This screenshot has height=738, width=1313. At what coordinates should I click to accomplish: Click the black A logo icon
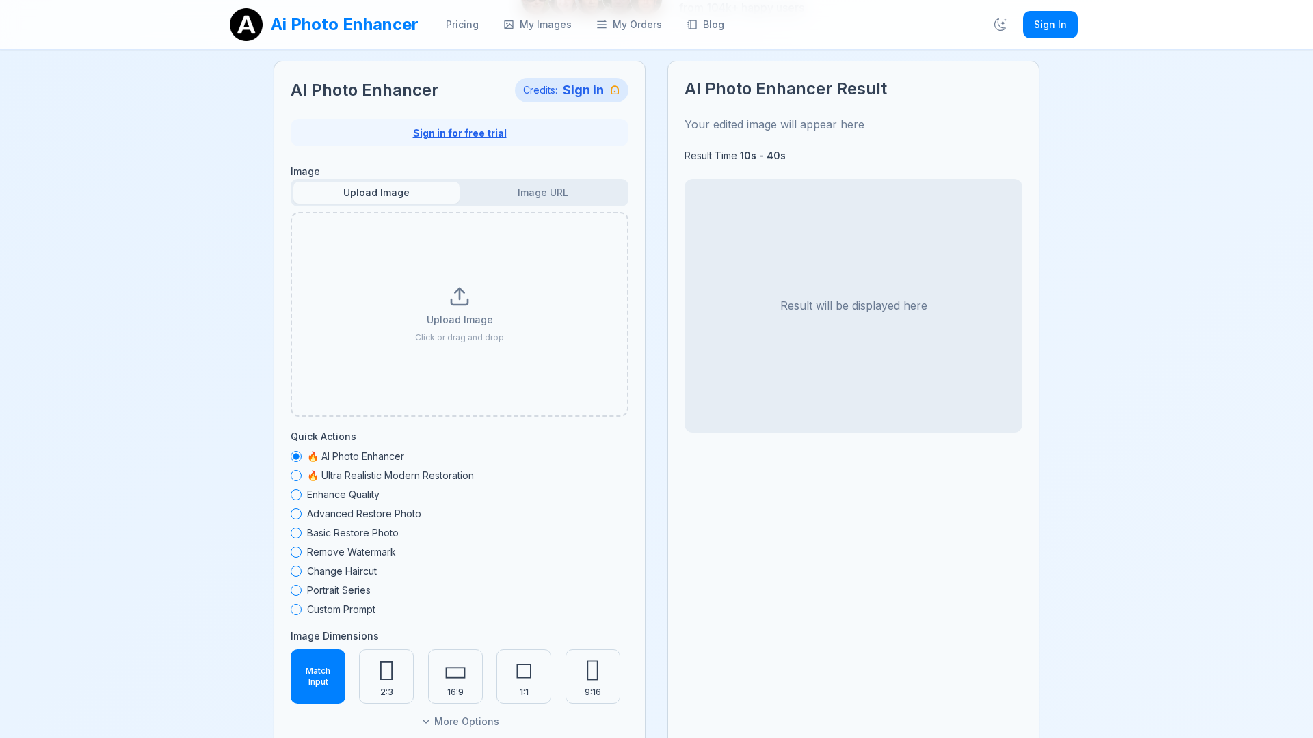click(246, 25)
